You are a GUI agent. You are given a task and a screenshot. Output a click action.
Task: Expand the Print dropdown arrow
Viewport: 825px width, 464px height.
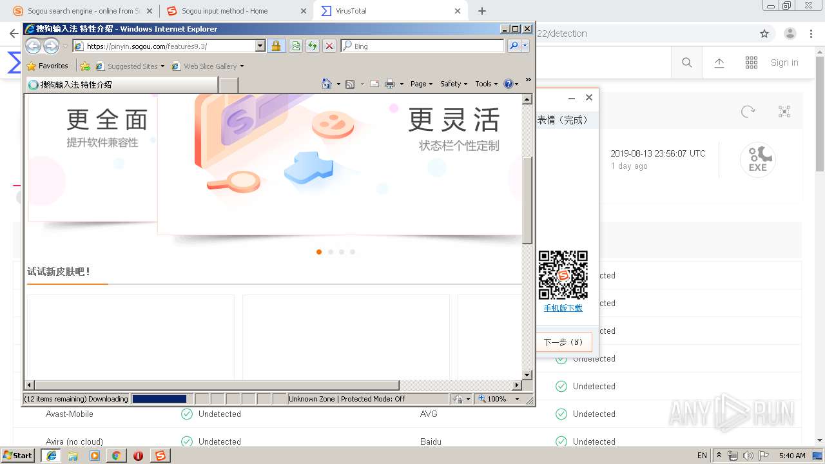click(402, 84)
